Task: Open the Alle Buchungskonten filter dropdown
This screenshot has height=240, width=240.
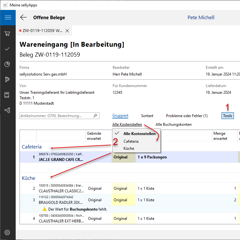Action: 173,124
